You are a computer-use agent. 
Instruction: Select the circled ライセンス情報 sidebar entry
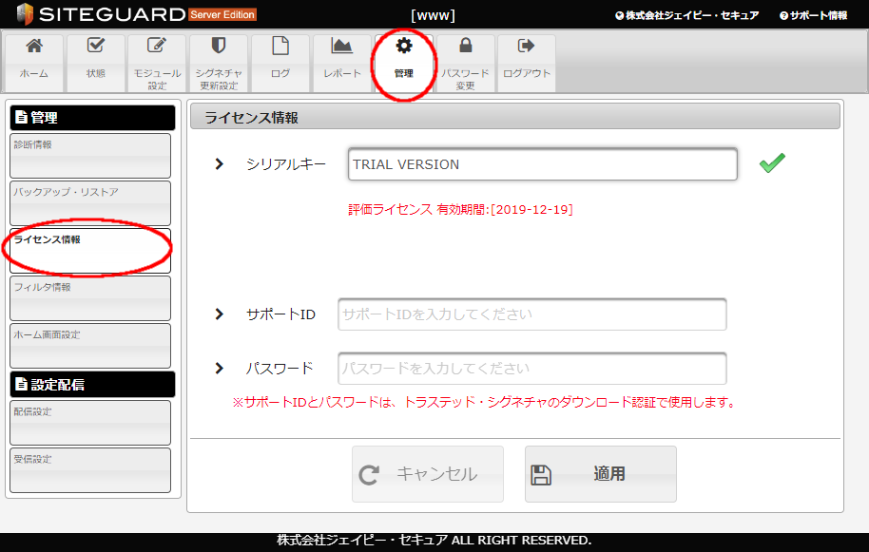point(89,250)
